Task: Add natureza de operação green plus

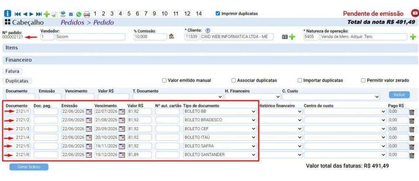Action: pyautogui.click(x=413, y=37)
